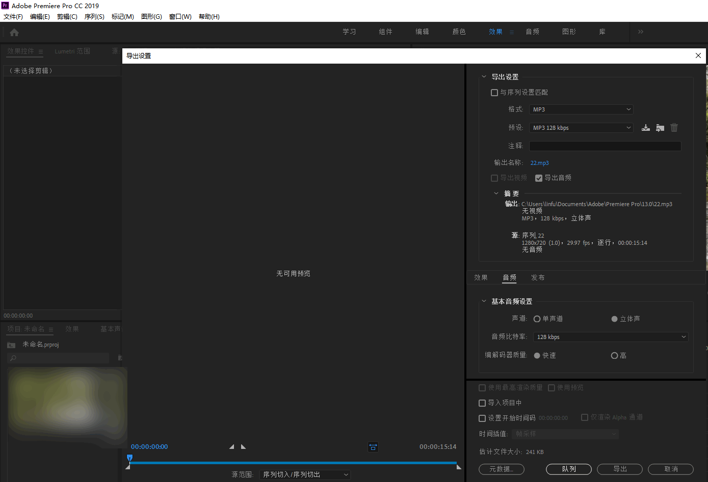Switch to the 库 workspace
708x482 pixels.
point(602,32)
